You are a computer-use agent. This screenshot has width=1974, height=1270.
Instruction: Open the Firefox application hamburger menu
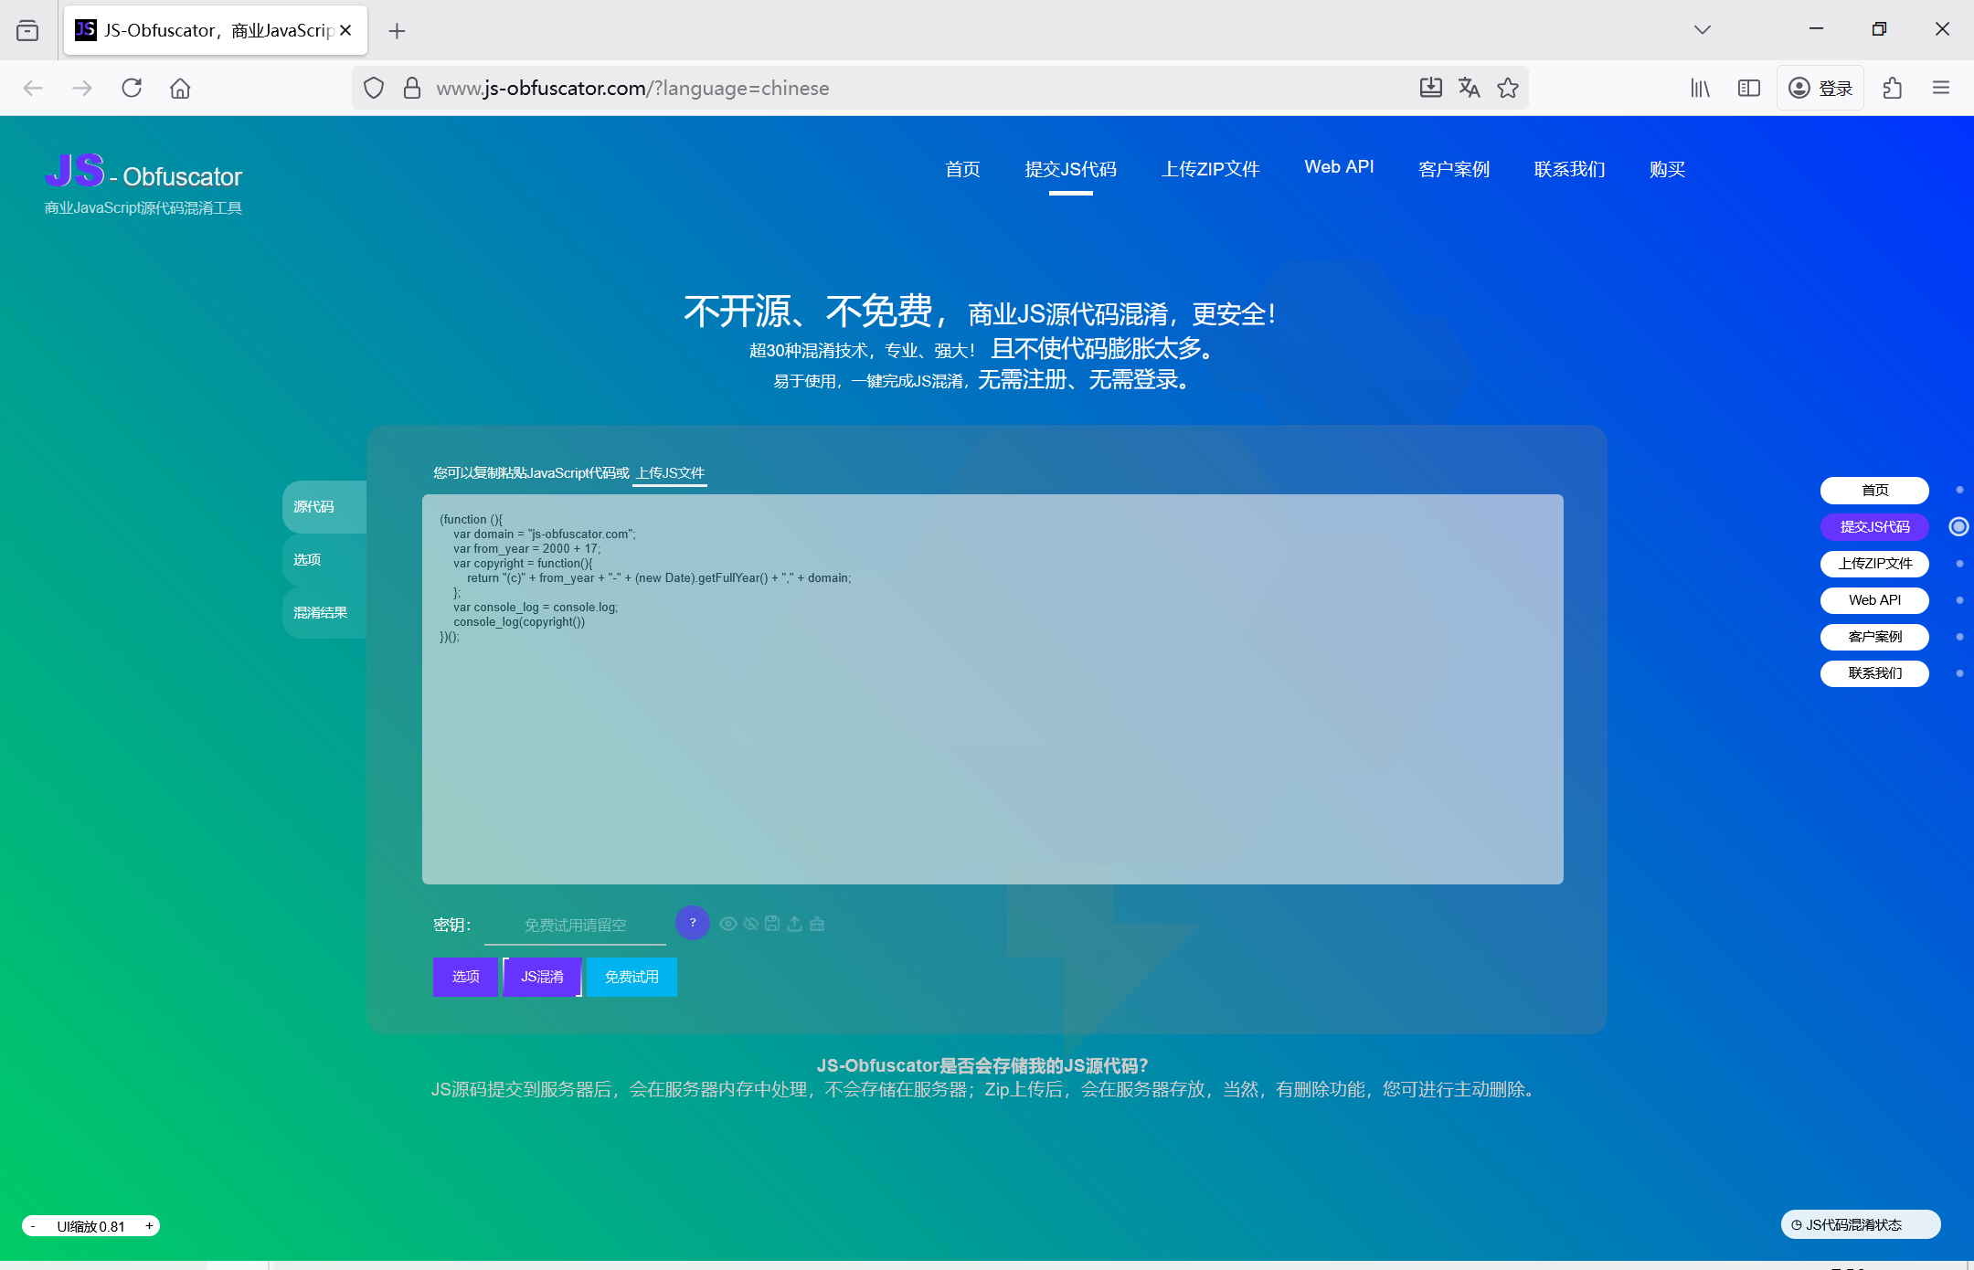[1941, 88]
